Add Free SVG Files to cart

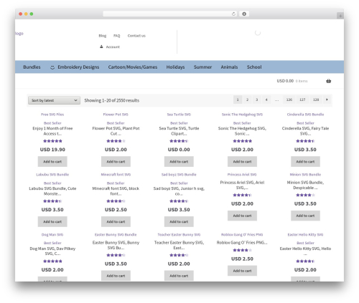(x=52, y=162)
